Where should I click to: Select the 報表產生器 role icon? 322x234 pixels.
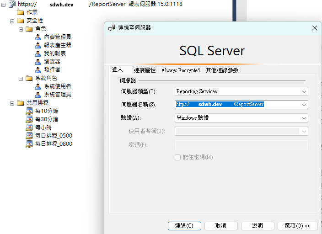pyautogui.click(x=38, y=45)
